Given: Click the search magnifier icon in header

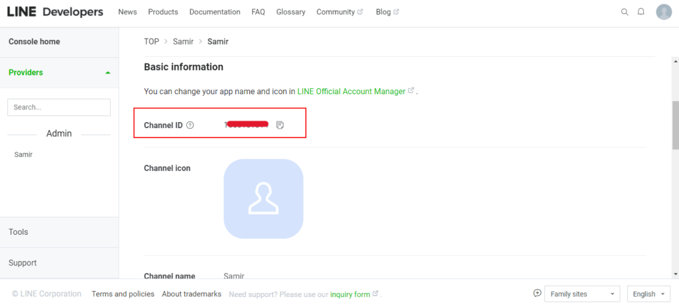Looking at the screenshot, I should click(625, 12).
